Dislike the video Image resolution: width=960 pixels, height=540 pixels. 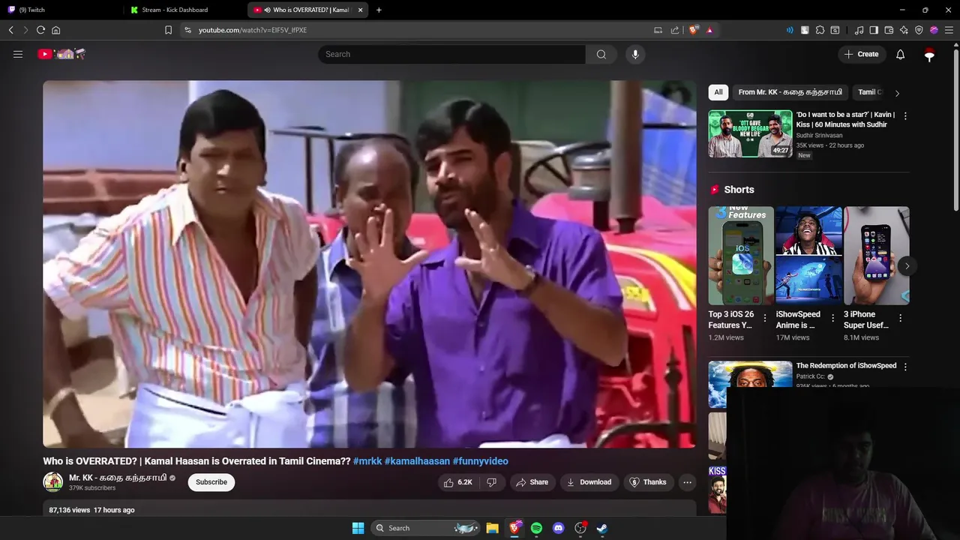(492, 482)
